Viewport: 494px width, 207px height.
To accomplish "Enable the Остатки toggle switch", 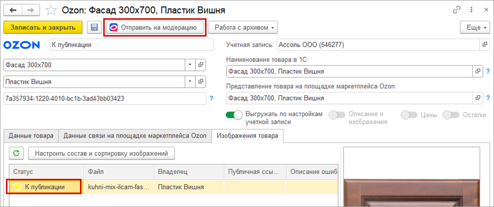I will point(450,115).
